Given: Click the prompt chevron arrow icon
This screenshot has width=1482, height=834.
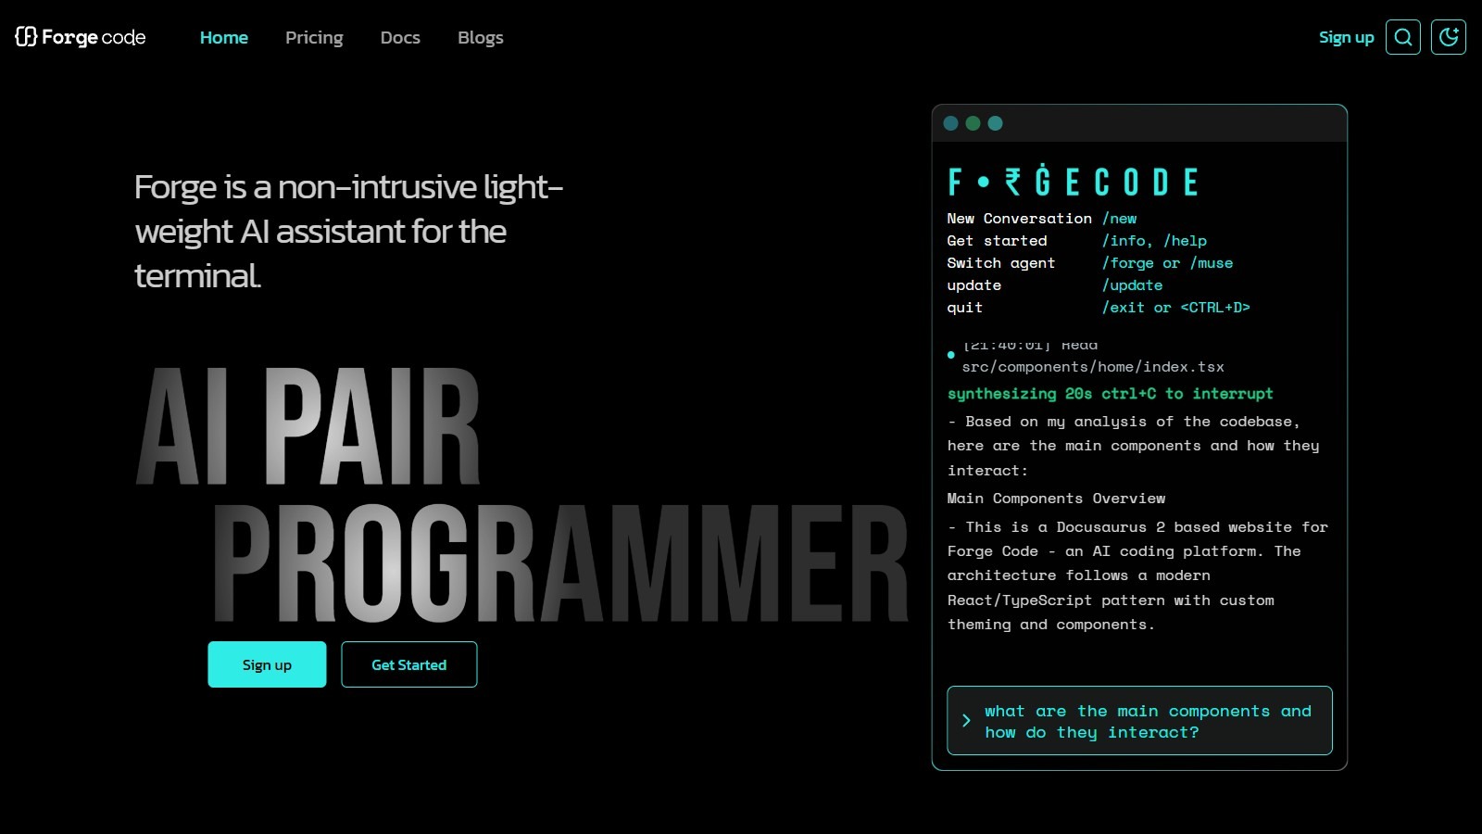Looking at the screenshot, I should [x=966, y=721].
